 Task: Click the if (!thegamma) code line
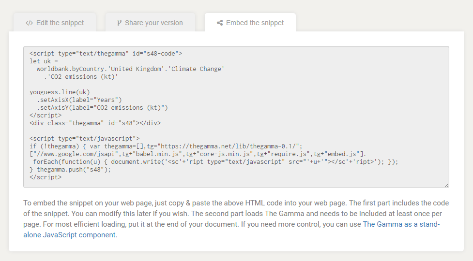click(166, 146)
